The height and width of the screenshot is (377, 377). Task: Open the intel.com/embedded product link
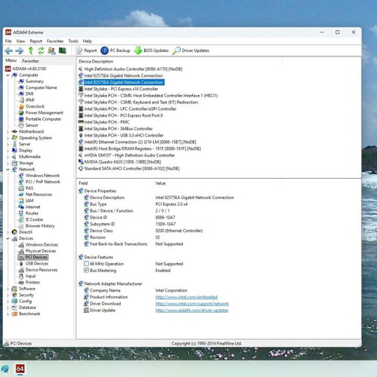[x=186, y=297]
